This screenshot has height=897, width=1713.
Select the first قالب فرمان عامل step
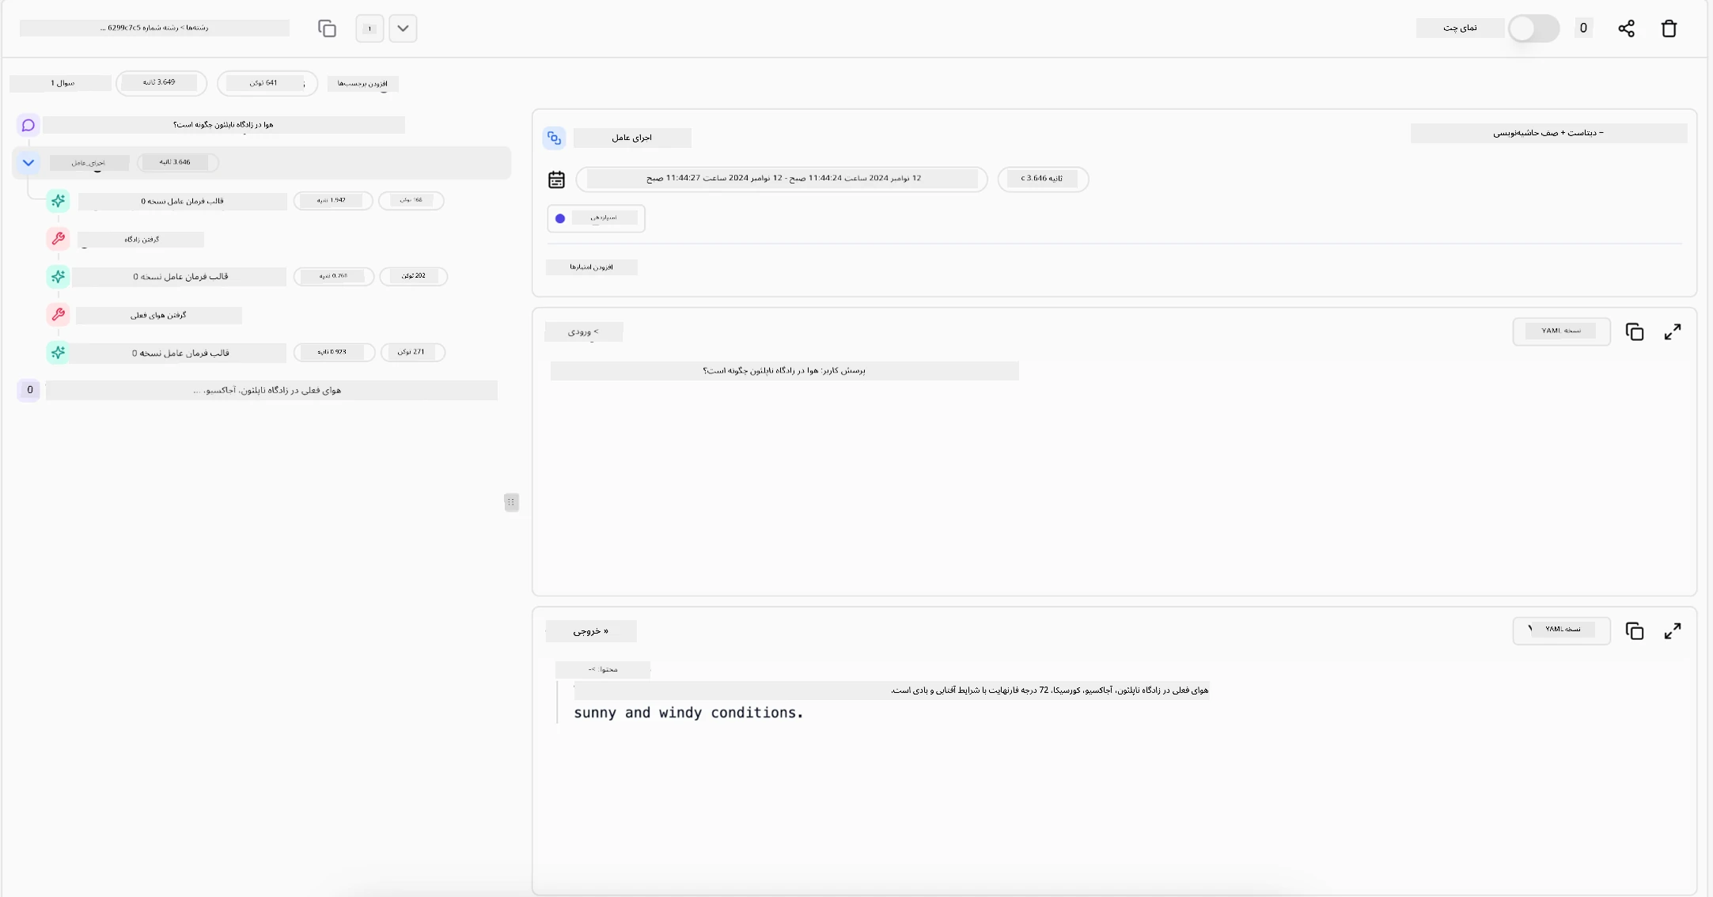click(183, 202)
